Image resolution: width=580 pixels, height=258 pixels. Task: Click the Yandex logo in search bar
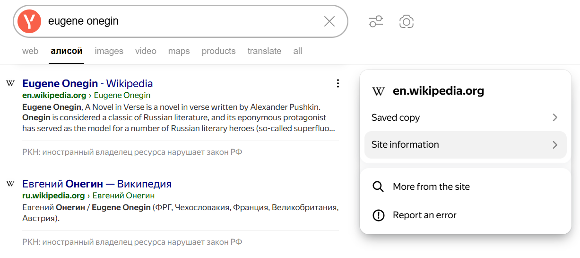[29, 21]
